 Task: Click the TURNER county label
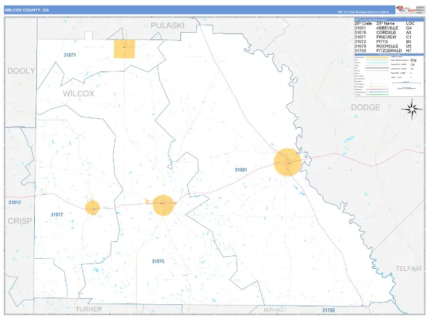(88, 309)
